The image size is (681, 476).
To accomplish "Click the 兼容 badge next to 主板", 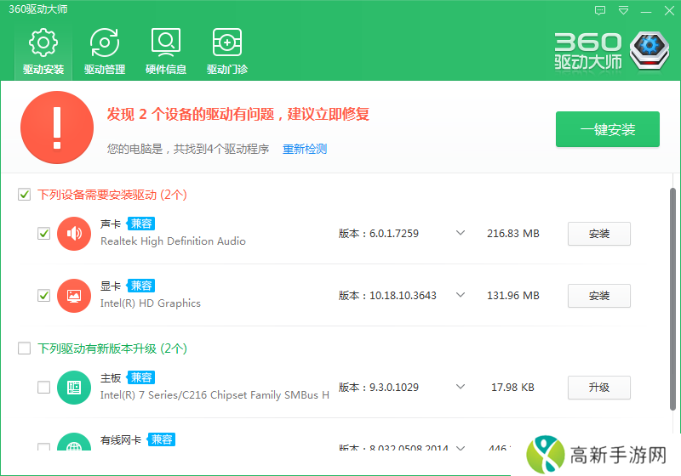I will tap(141, 377).
